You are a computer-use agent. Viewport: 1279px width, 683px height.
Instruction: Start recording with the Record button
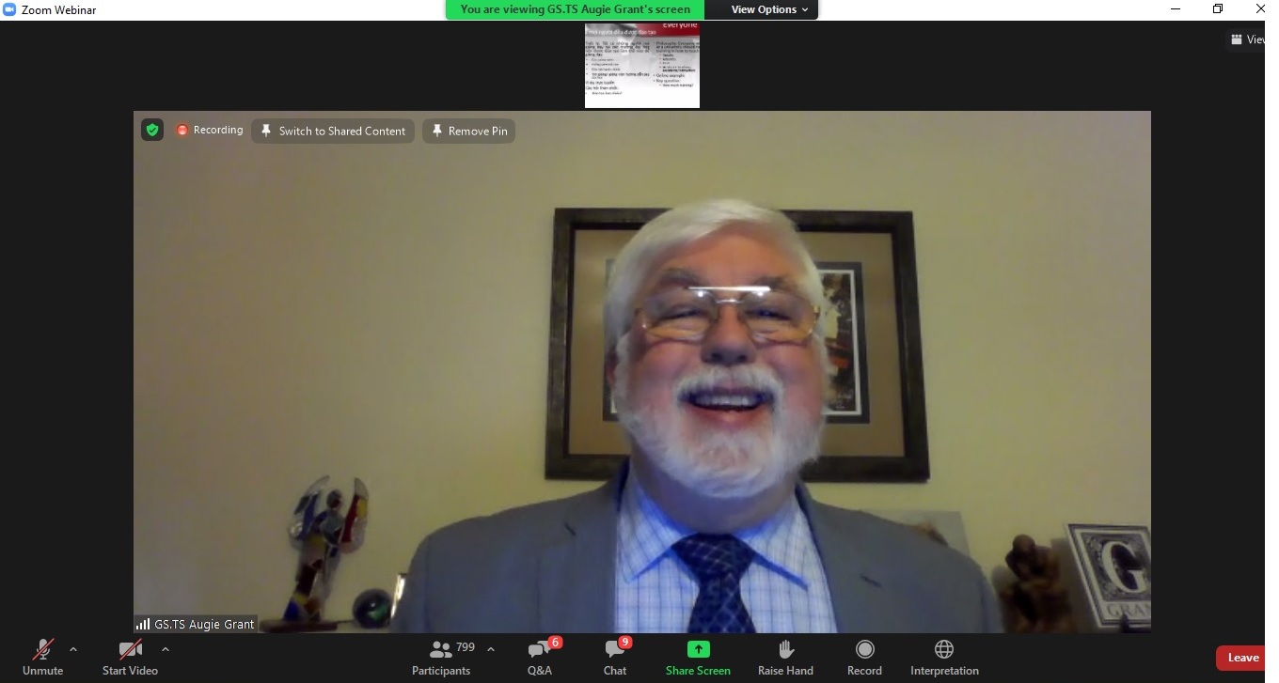[864, 656]
